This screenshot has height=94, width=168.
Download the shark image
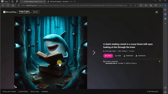click(128, 56)
